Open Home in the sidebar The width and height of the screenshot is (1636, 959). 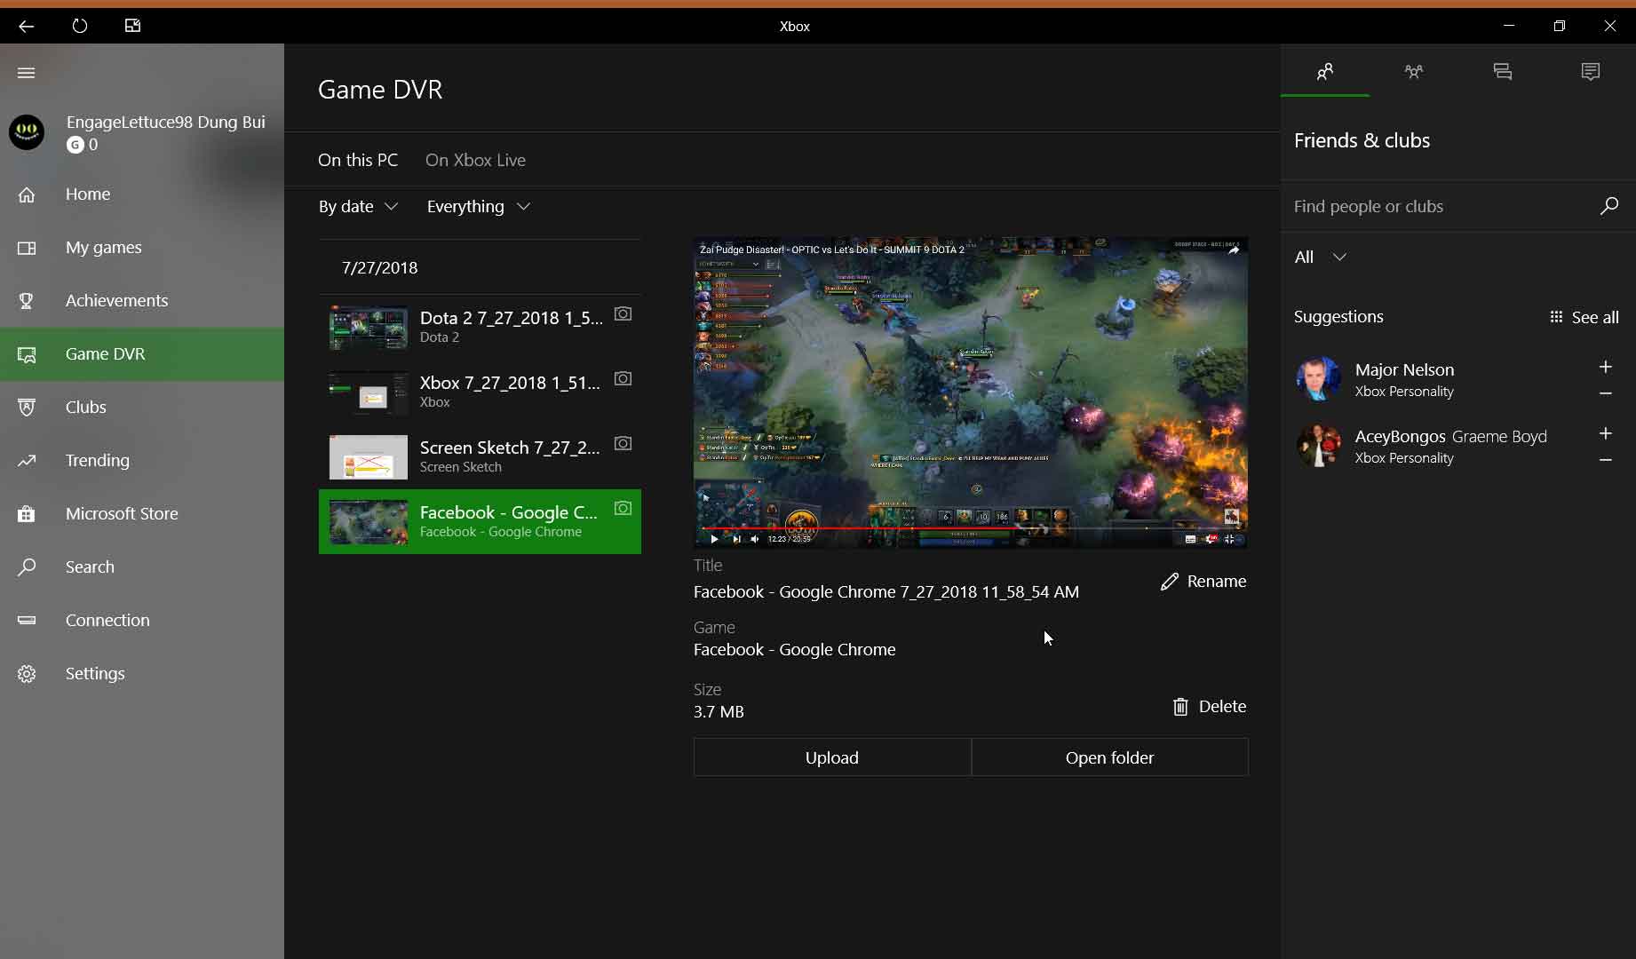click(142, 194)
